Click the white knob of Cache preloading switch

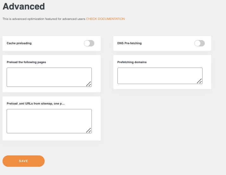[87, 43]
